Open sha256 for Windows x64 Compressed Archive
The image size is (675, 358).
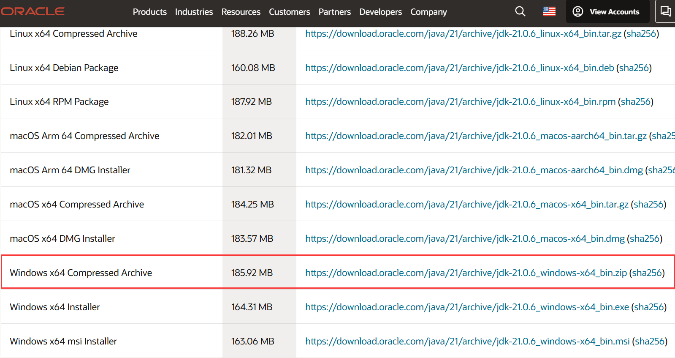click(x=647, y=273)
